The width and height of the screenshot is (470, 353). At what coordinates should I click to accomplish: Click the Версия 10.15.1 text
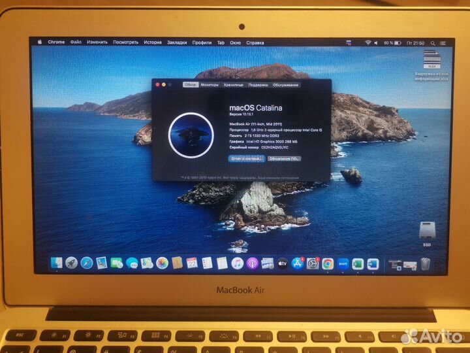[x=242, y=114]
